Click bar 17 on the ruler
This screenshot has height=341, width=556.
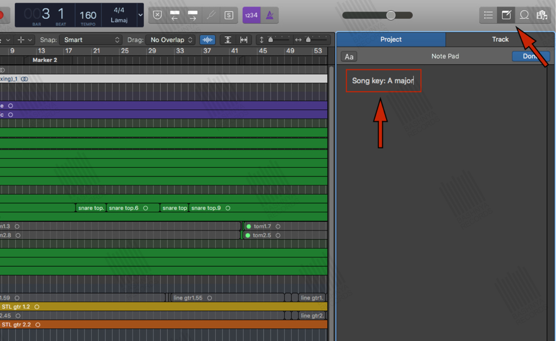coord(69,51)
